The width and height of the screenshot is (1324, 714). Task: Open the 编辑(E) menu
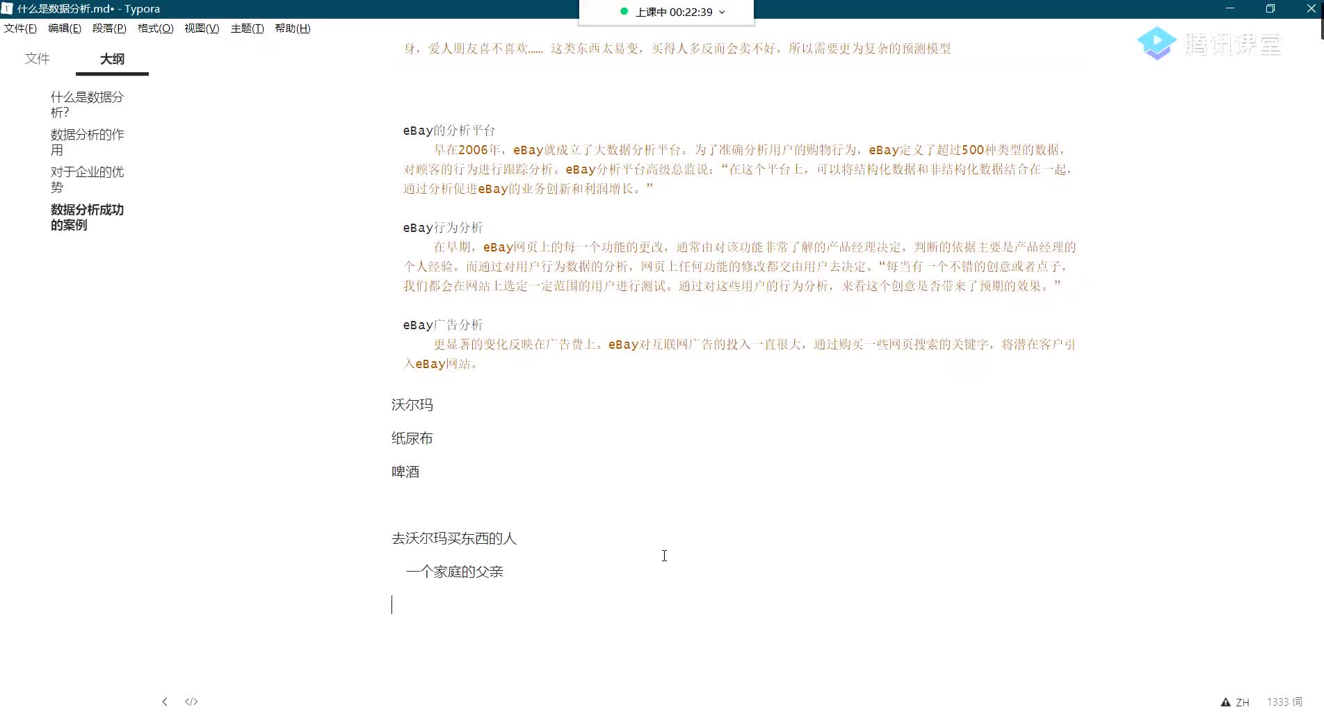pyautogui.click(x=65, y=28)
